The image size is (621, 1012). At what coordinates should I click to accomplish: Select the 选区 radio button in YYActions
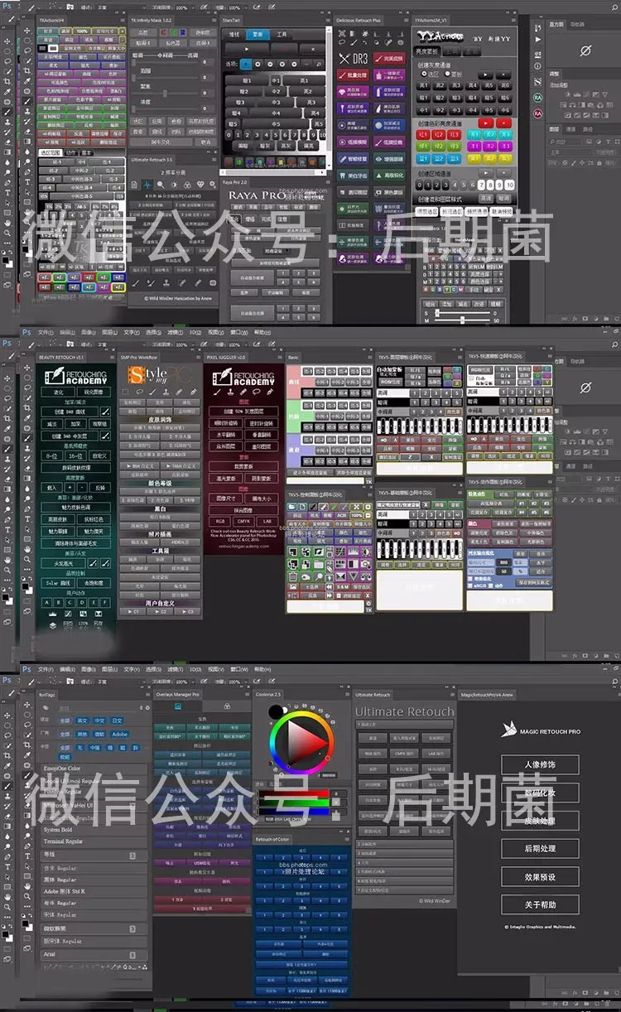click(x=431, y=73)
